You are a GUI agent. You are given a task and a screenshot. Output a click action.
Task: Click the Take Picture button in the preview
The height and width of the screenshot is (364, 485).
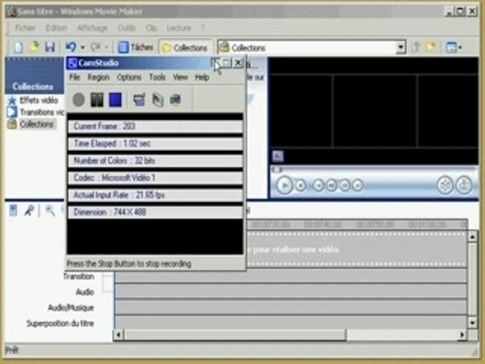pos(464,185)
